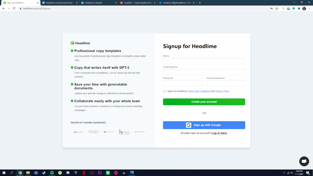Follow the Log in here link
The height and width of the screenshot is (176, 313).
point(219,133)
